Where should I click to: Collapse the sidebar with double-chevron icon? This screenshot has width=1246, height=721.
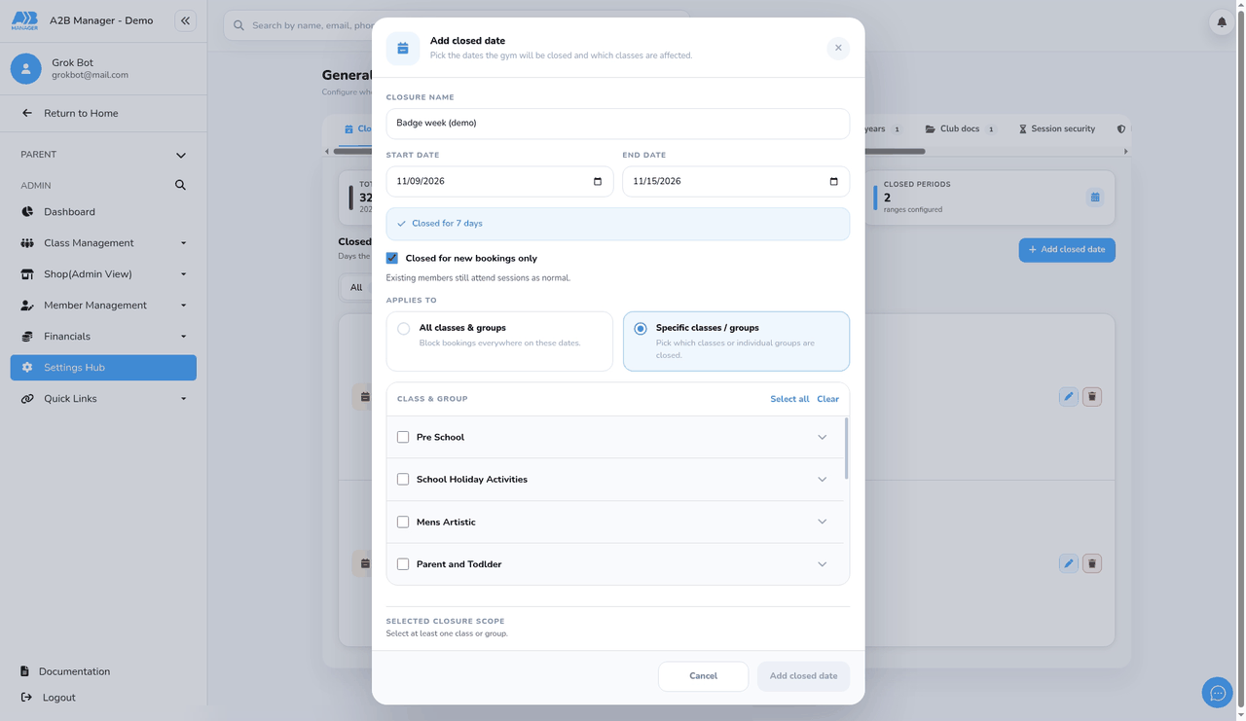pyautogui.click(x=185, y=20)
